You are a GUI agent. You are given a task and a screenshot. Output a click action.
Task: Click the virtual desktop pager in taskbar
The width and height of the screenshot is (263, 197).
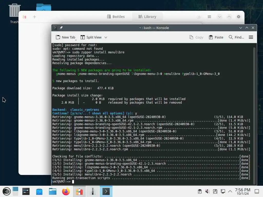click(15, 191)
